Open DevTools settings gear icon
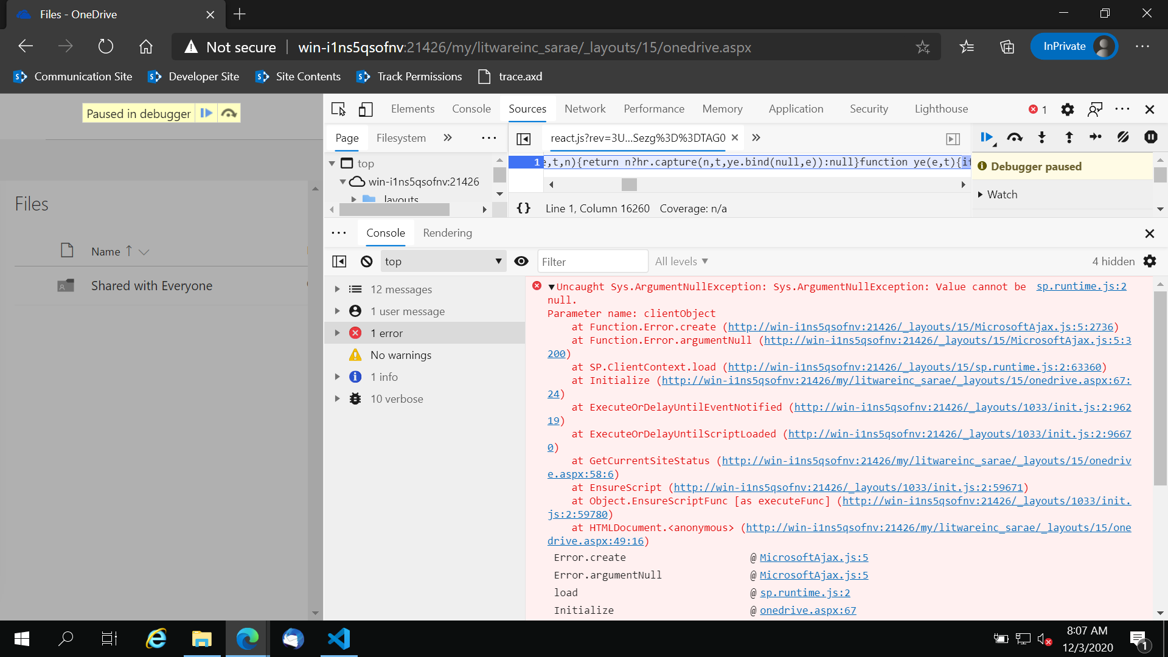This screenshot has width=1168, height=657. tap(1067, 109)
